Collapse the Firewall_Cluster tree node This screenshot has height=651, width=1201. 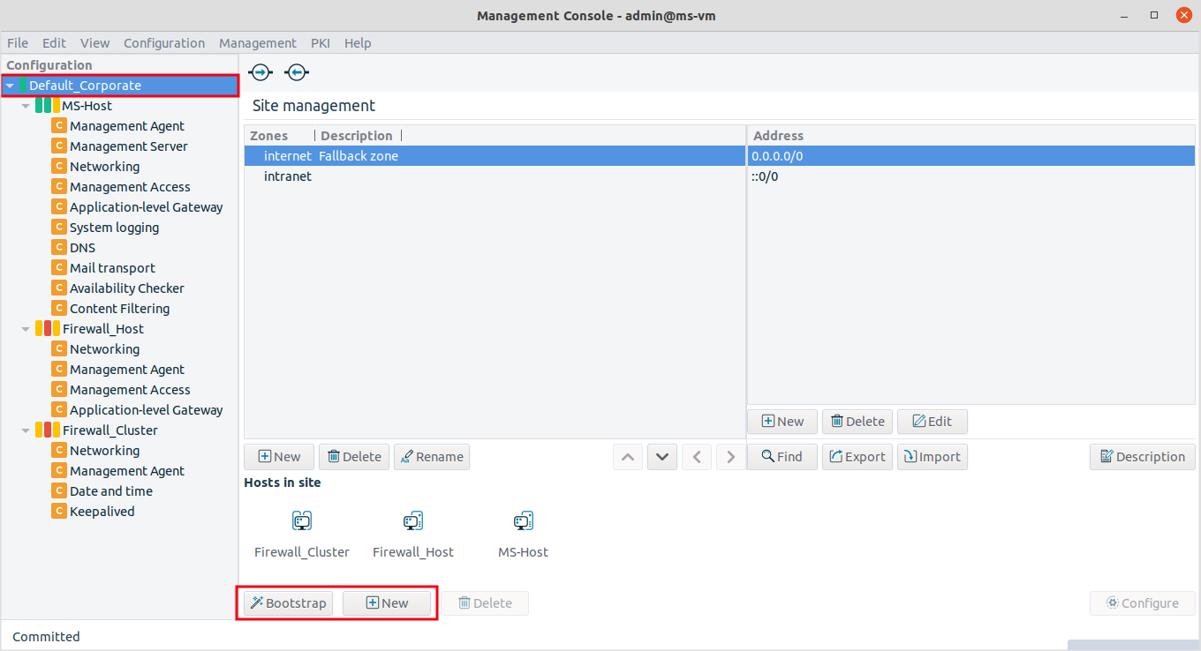point(26,430)
